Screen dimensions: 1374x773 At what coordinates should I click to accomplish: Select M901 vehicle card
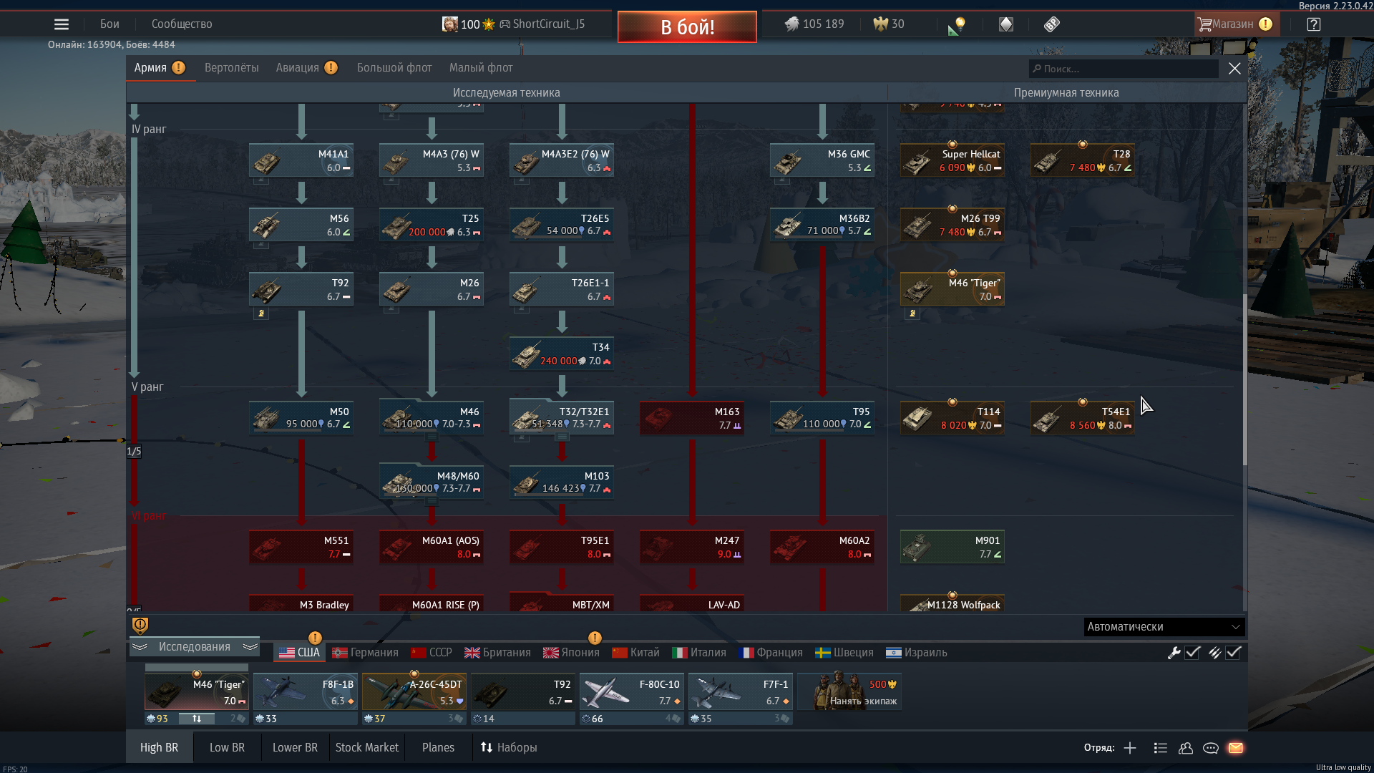coord(952,547)
